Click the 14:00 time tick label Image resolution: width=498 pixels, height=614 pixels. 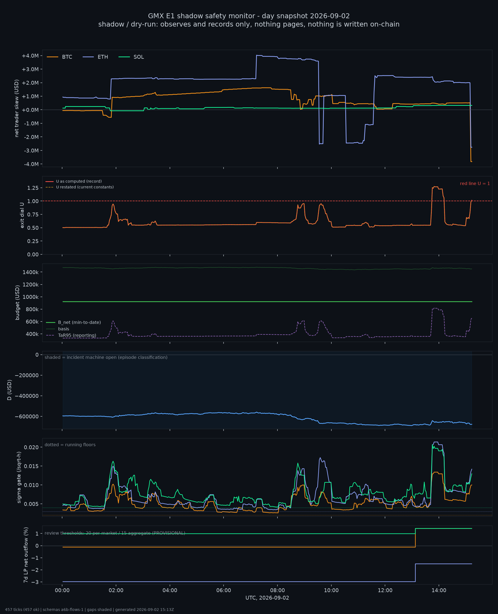pyautogui.click(x=439, y=590)
